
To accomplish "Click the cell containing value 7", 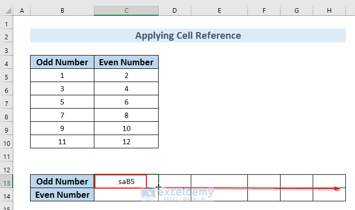I will tap(62, 115).
